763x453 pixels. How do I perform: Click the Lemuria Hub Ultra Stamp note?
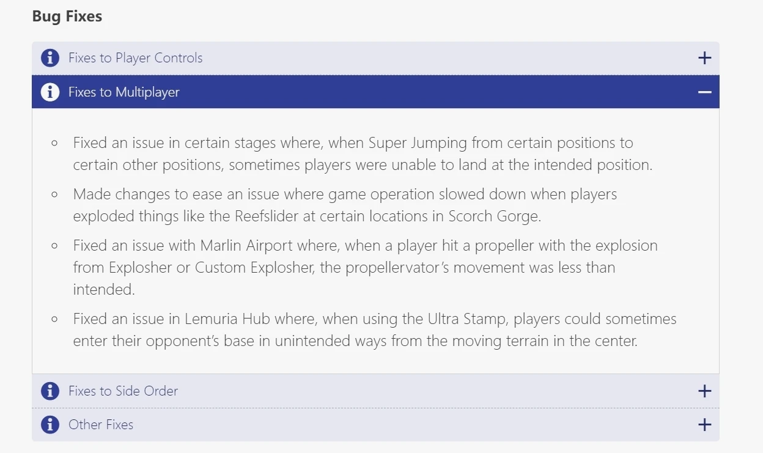[374, 330]
